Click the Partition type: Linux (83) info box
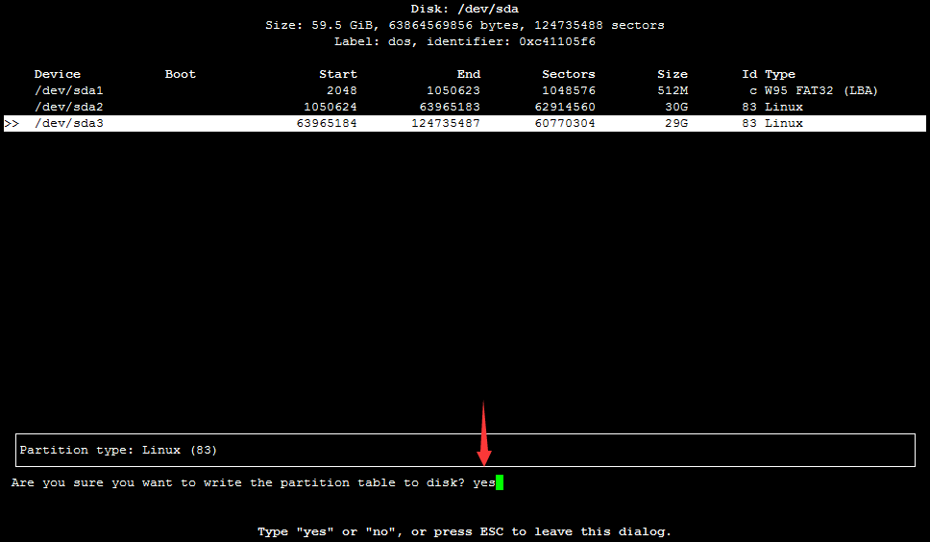Viewport: 930px width, 542px height. click(x=465, y=450)
